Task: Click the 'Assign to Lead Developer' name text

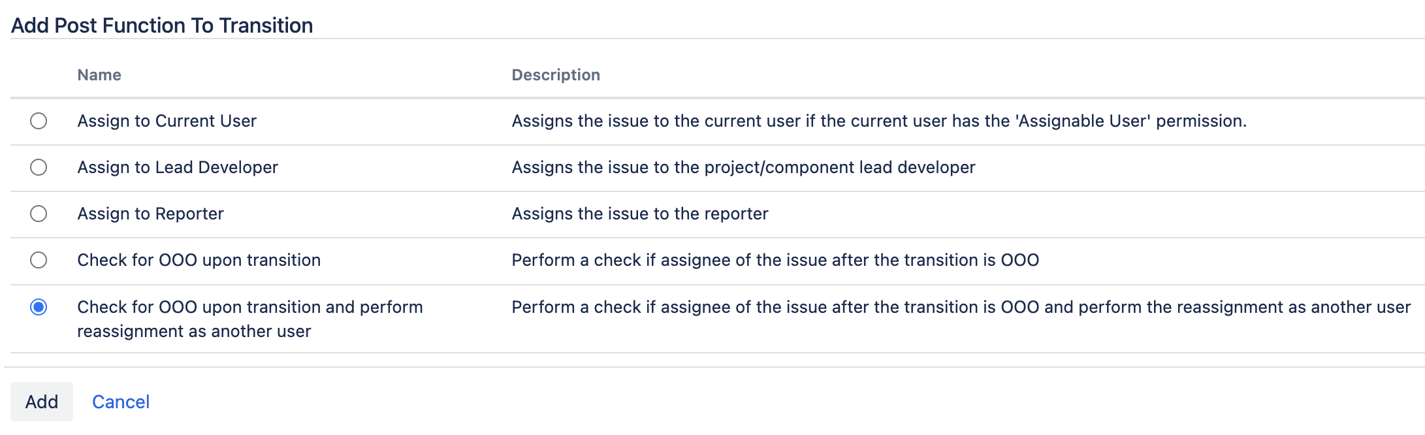Action: coord(178,167)
